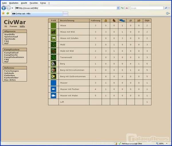Screen dimensions: 172x146
Task: Open the search provider dropdown arrow
Action: pyautogui.click(x=169, y=8)
